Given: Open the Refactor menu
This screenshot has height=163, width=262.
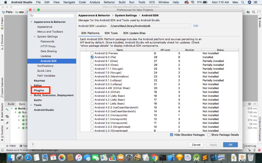Looking at the screenshot, I should (109, 2).
